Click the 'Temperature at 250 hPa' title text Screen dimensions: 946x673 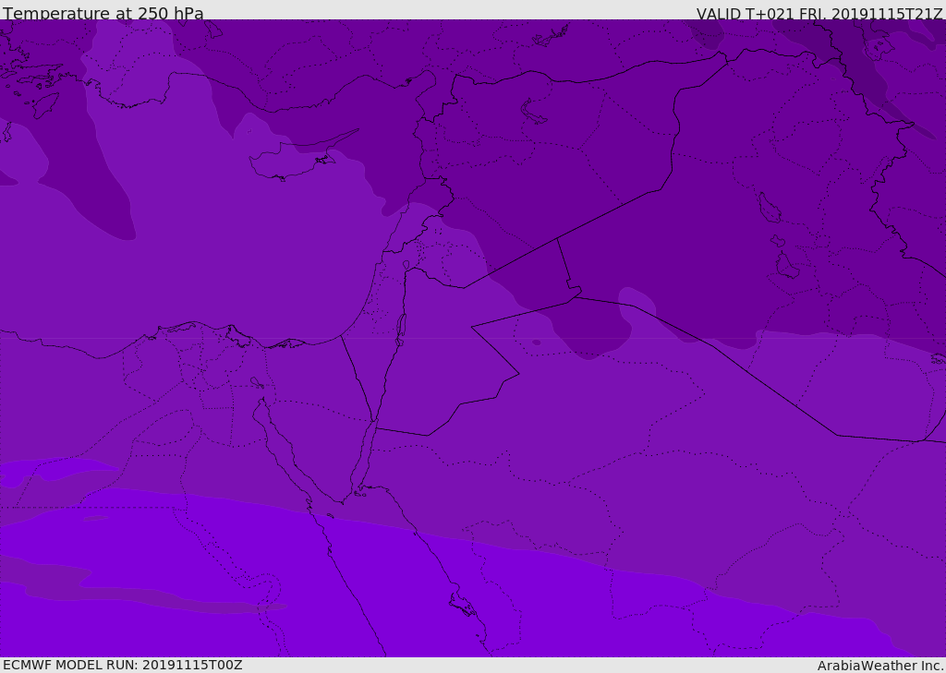point(103,13)
